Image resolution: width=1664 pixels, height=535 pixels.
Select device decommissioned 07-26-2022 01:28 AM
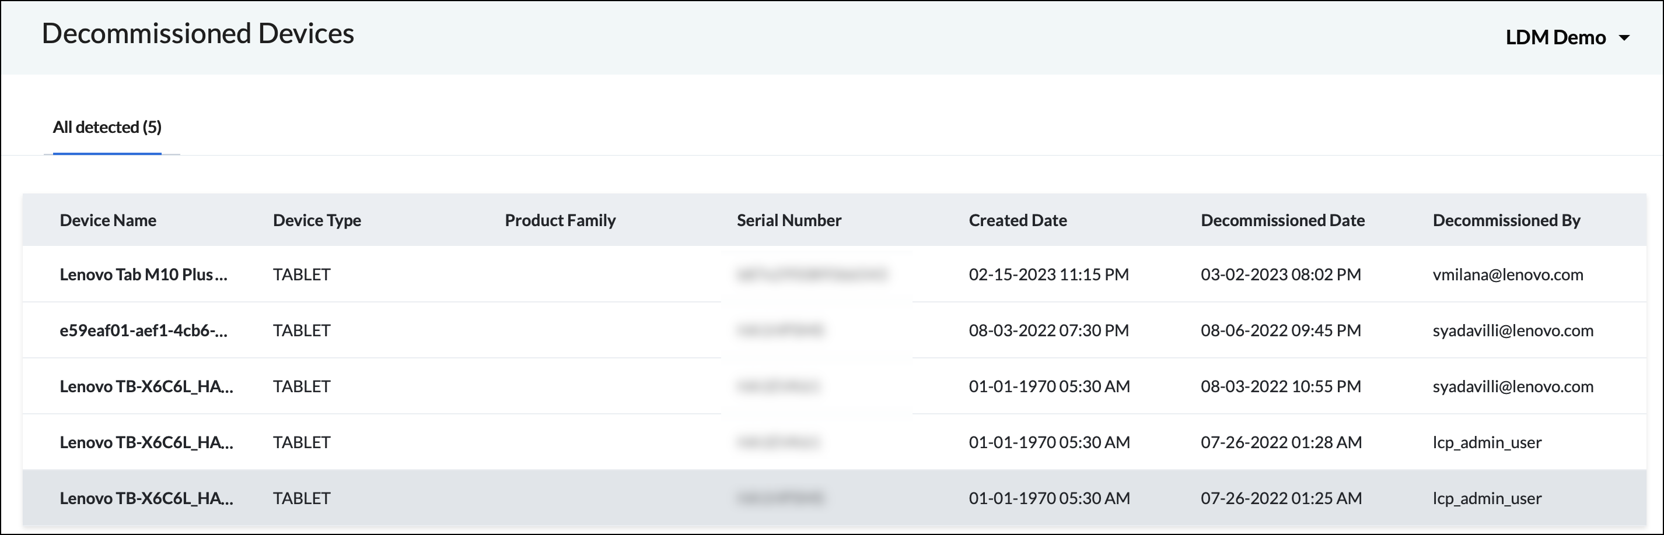pos(1281,442)
